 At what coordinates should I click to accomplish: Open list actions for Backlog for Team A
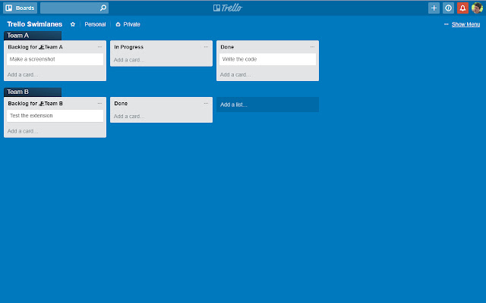pyautogui.click(x=99, y=47)
